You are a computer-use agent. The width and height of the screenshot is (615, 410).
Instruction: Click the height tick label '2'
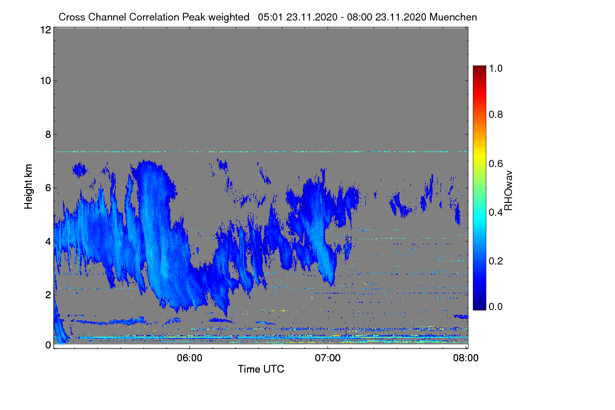[48, 294]
